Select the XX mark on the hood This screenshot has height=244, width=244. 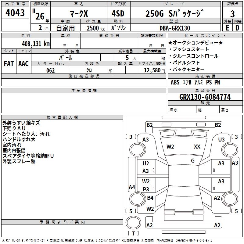197,147
